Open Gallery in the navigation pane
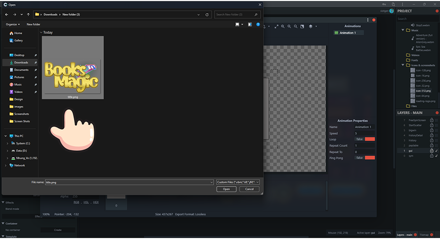This screenshot has height=239, width=440. (16, 41)
